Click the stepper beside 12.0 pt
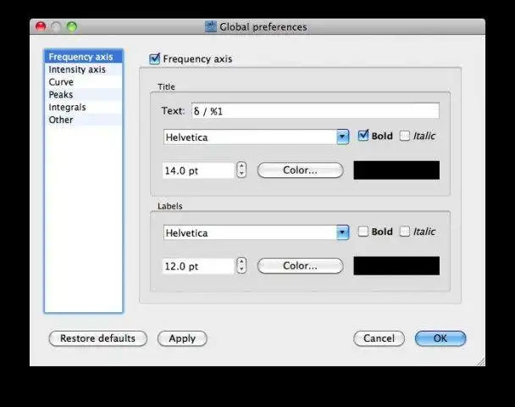Viewport: 515px width, 407px height. (241, 265)
